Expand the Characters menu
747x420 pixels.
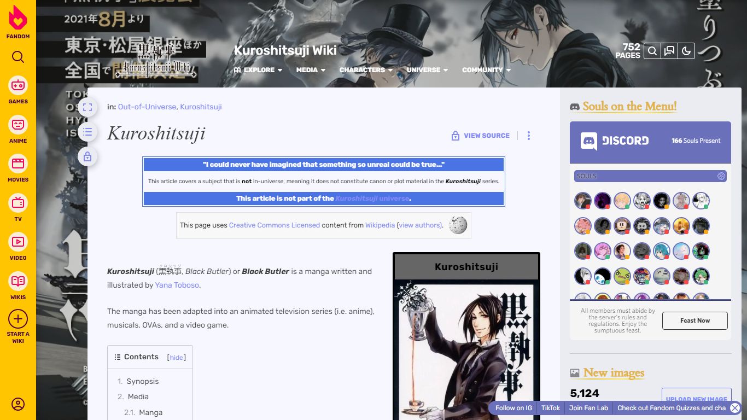[x=366, y=70]
